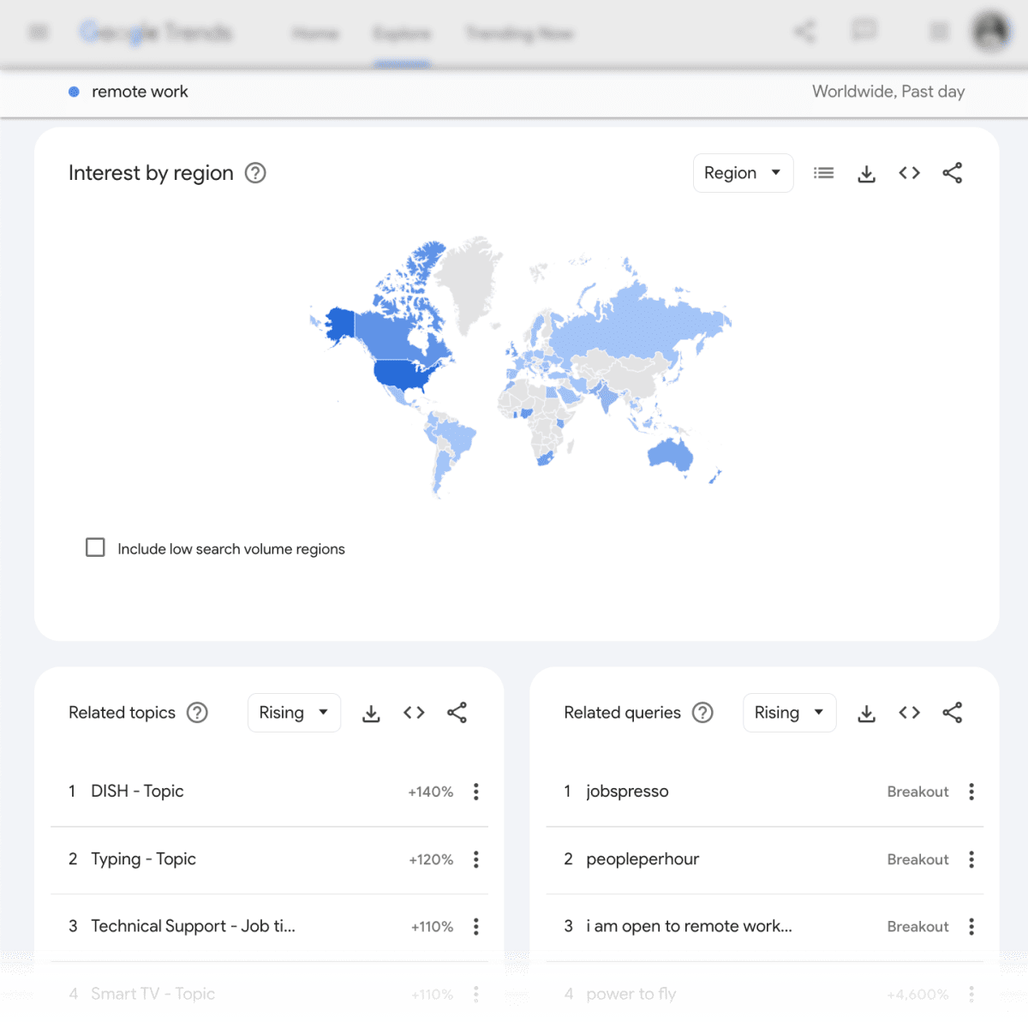Select the jobspresso related query
Image resolution: width=1028 pixels, height=1028 pixels.
click(x=627, y=792)
